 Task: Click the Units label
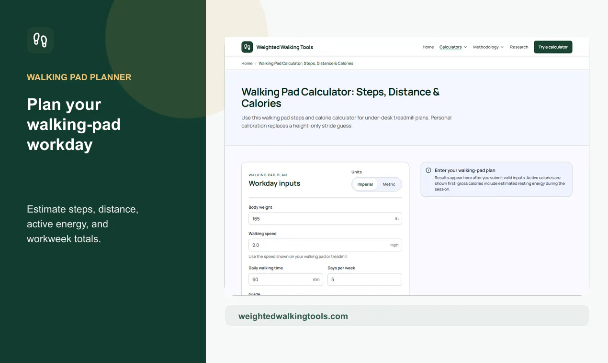357,172
